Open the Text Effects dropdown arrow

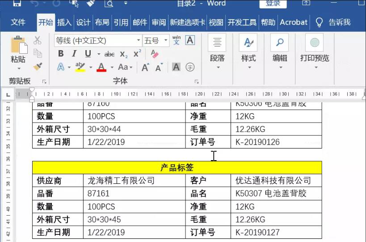(69, 68)
